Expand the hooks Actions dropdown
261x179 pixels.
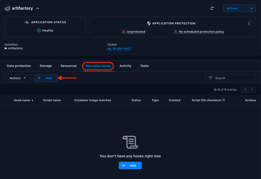[x=18, y=78]
